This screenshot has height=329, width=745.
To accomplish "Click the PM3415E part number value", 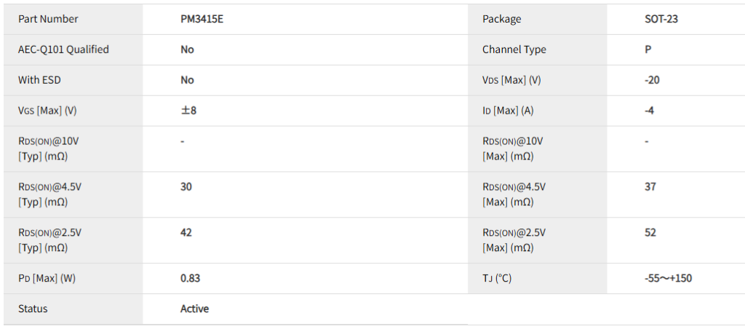I will tap(202, 19).
